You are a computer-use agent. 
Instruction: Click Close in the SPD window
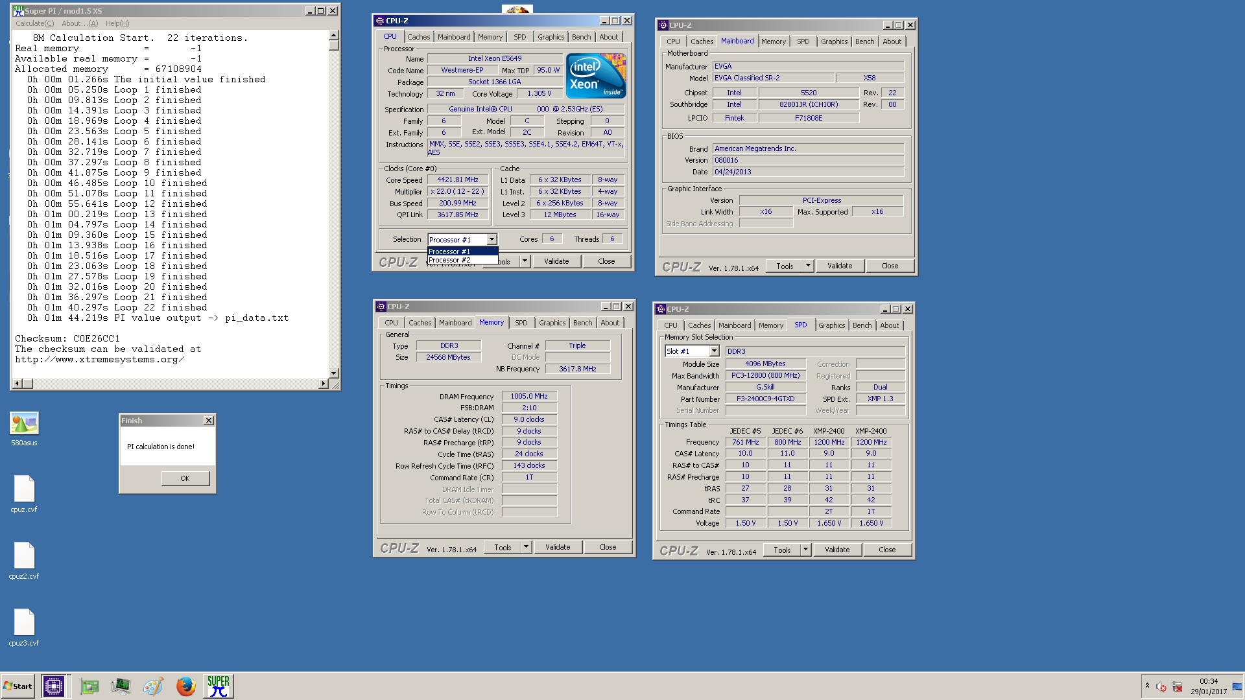(x=887, y=550)
